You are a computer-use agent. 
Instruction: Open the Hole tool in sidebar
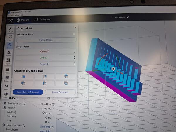(x=6, y=95)
